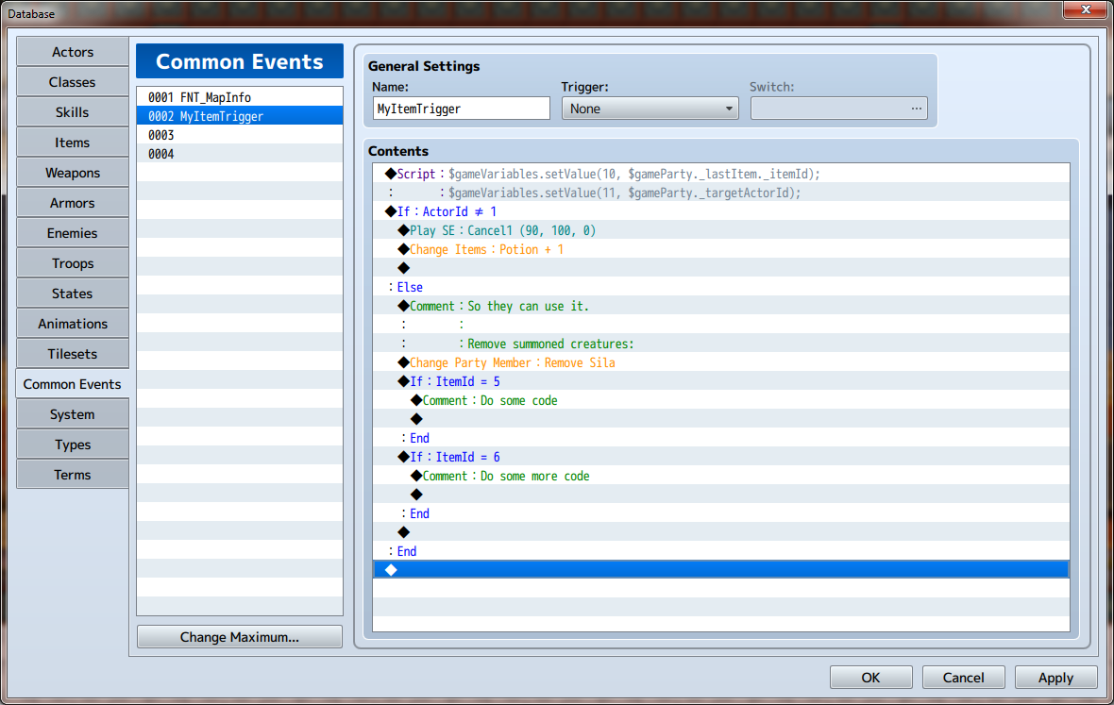Open the Skills tab
The width and height of the screenshot is (1114, 705).
(x=73, y=112)
